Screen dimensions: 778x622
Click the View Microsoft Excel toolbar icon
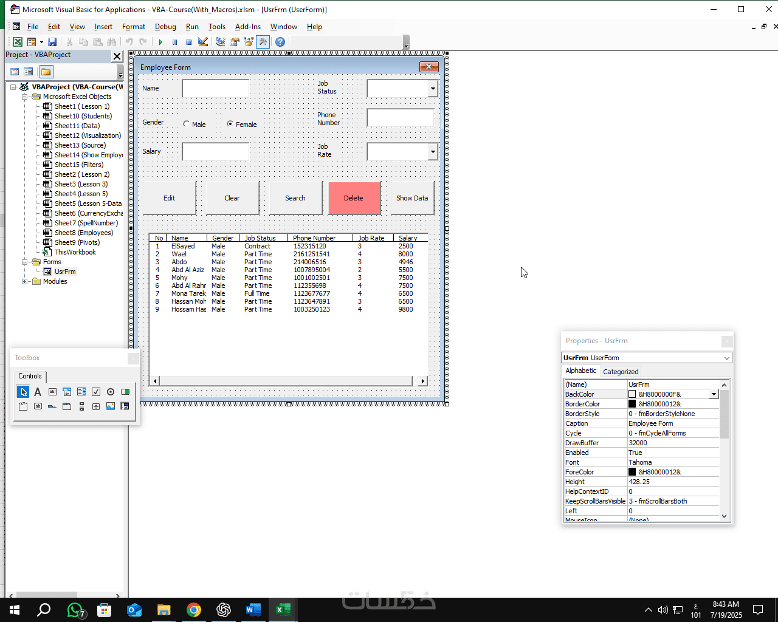click(x=18, y=42)
